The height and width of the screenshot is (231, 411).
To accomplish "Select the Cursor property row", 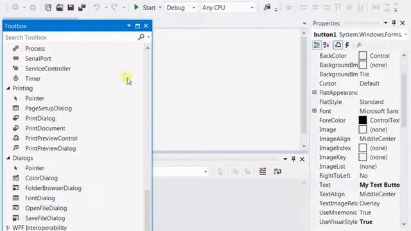I will point(356,83).
